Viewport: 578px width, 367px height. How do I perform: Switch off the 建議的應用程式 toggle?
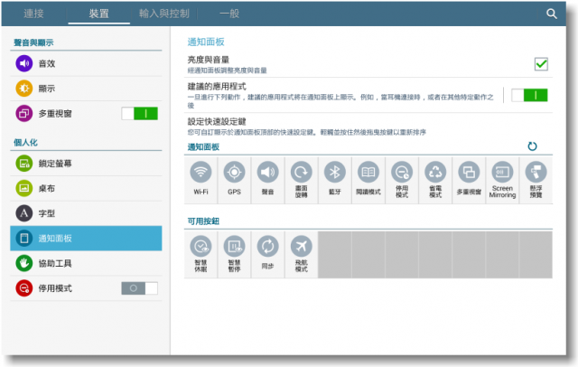point(529,95)
